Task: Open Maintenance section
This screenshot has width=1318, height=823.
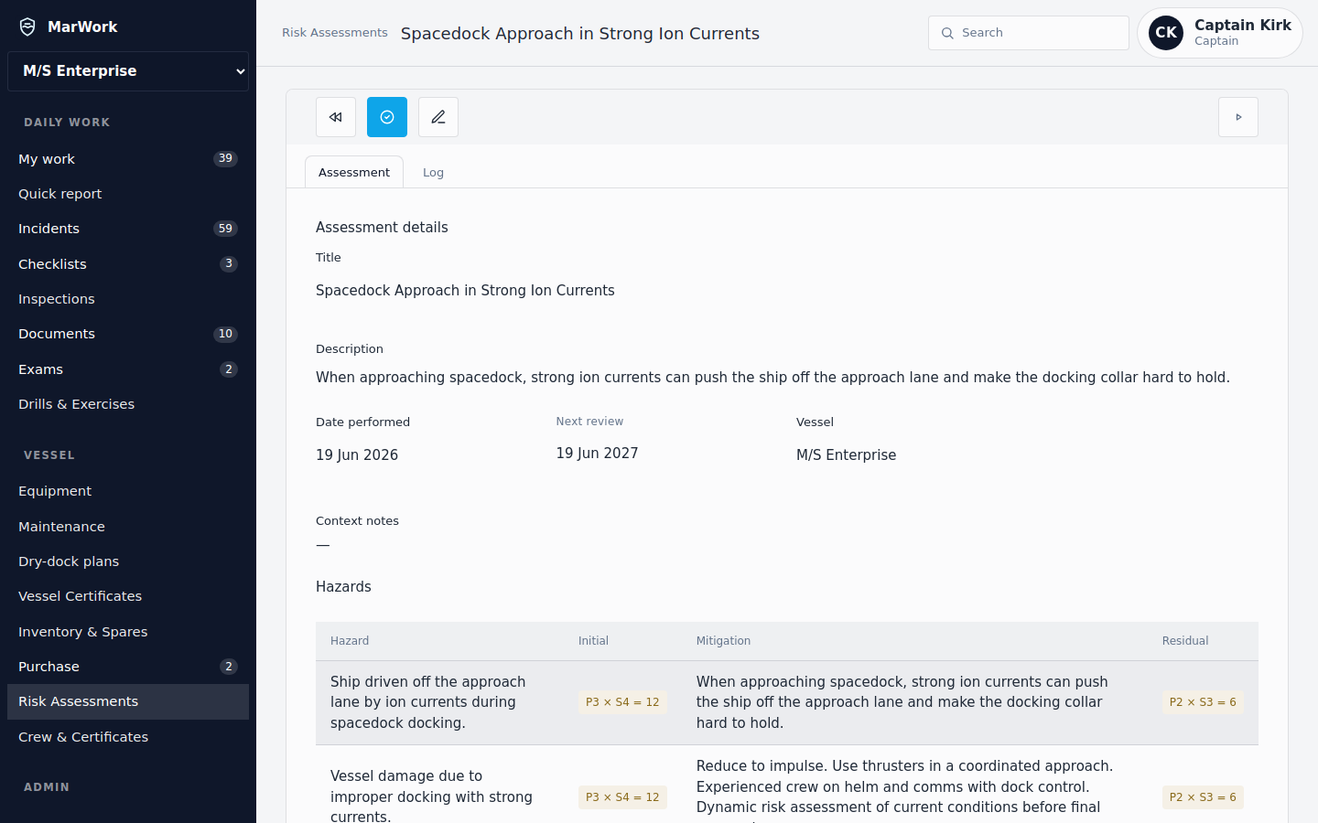Action: tap(128, 527)
